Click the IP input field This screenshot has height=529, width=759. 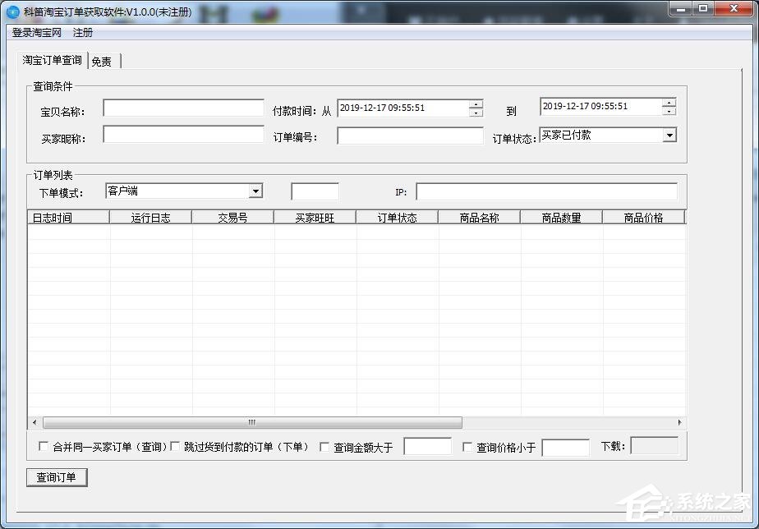547,191
